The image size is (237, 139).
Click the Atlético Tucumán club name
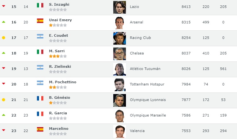coord(145,69)
